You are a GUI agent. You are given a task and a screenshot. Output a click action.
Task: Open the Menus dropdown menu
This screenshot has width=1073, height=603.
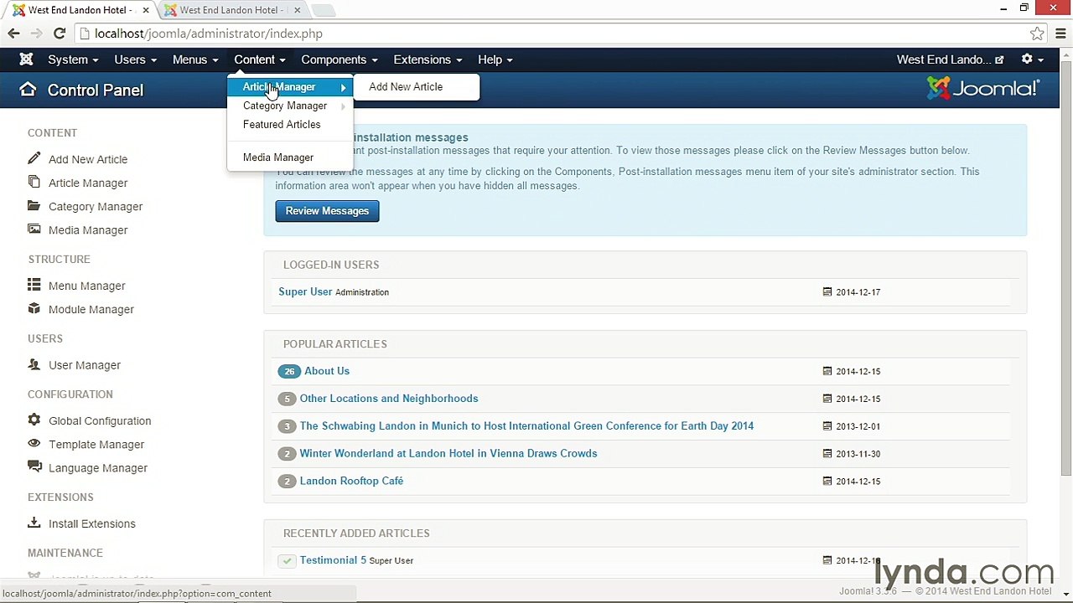(195, 59)
